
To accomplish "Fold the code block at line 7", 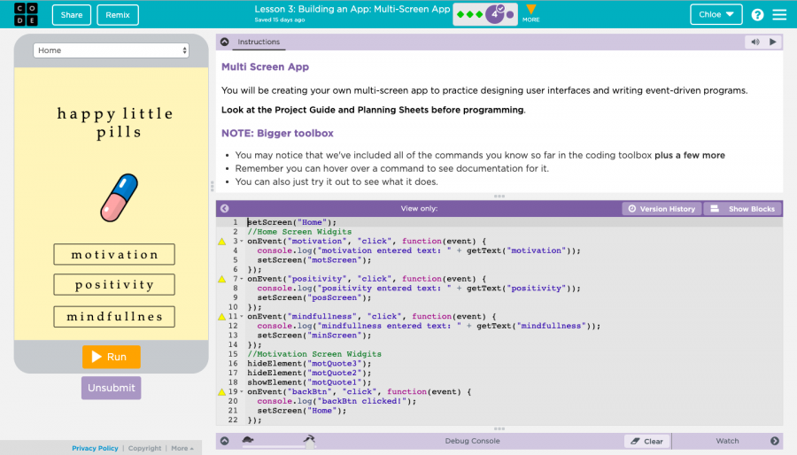I will coord(242,279).
